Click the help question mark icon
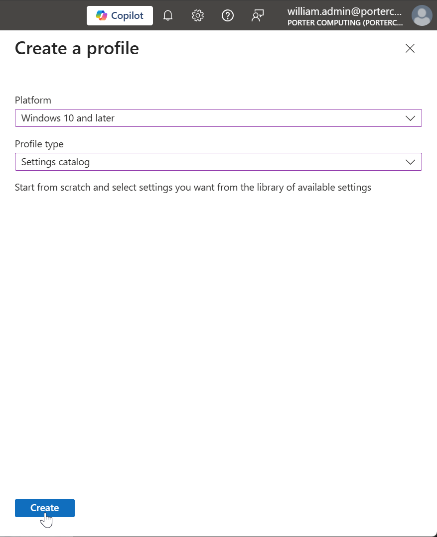Viewport: 437px width, 537px height. pyautogui.click(x=228, y=16)
